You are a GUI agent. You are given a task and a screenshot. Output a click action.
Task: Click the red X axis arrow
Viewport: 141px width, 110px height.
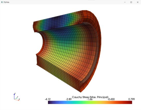click(x=17, y=100)
